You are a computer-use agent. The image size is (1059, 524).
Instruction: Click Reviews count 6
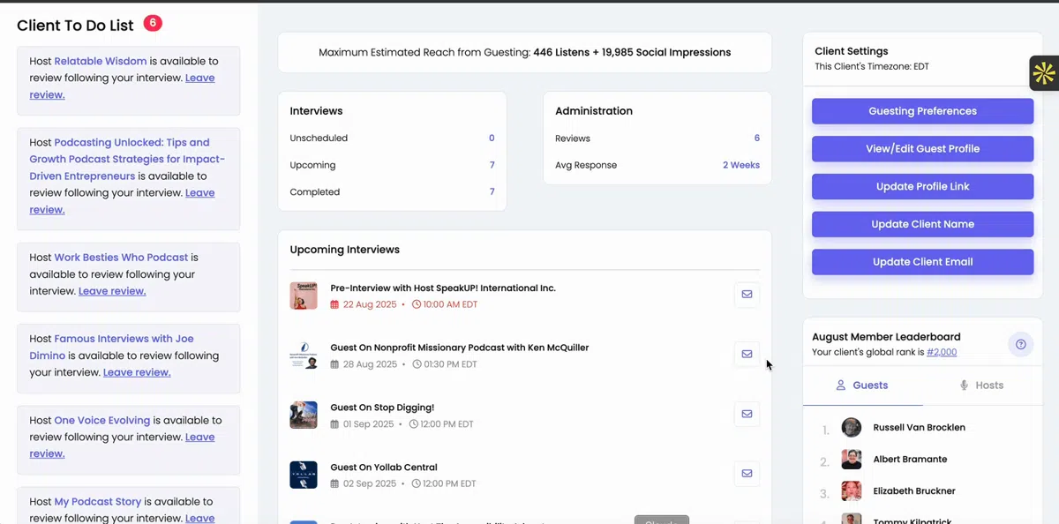tap(756, 138)
